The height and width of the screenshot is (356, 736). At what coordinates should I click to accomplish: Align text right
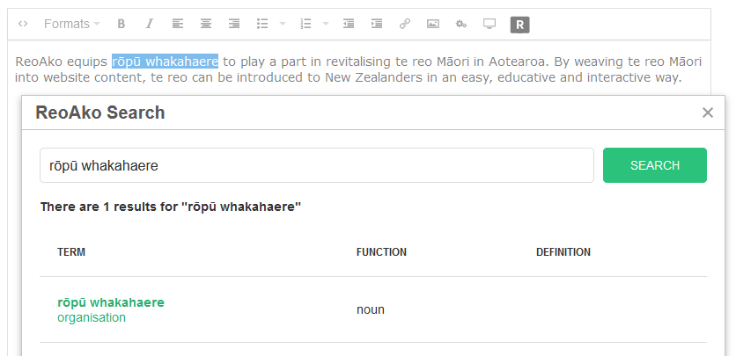(x=234, y=24)
